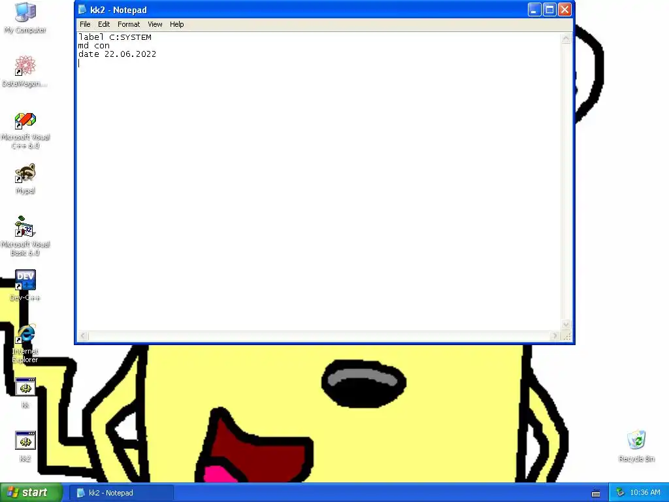The height and width of the screenshot is (502, 669).
Task: Click the text 'date 22.06.2022'
Action: pos(118,54)
